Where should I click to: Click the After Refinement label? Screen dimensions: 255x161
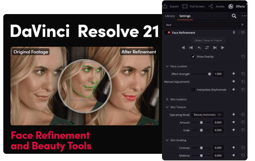139,52
